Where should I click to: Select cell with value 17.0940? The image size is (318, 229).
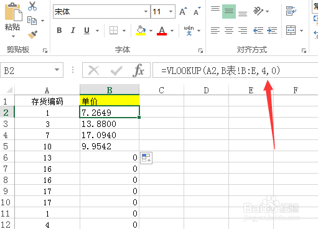coord(110,135)
